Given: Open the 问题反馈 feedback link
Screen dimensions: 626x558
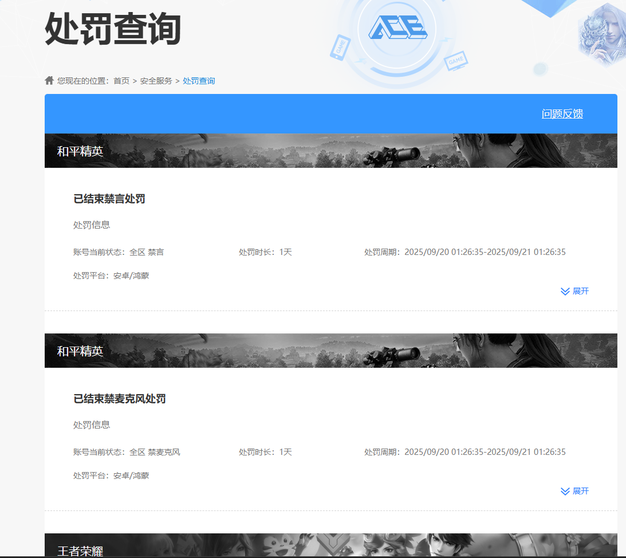Looking at the screenshot, I should pos(562,114).
